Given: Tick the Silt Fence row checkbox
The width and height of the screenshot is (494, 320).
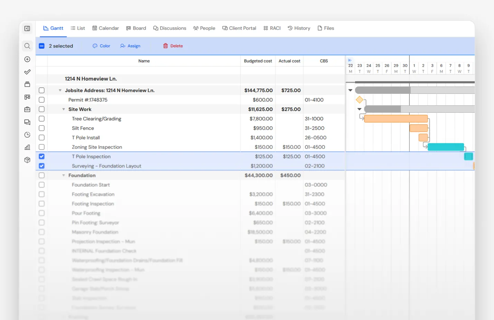Looking at the screenshot, I should pos(41,128).
